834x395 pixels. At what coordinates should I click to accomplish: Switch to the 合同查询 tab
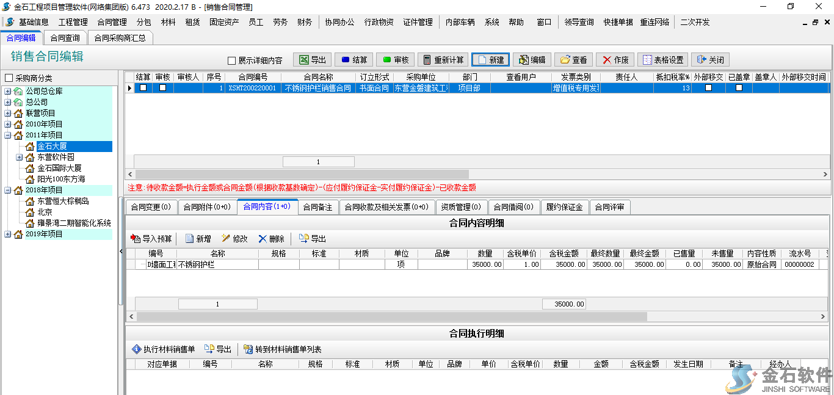[64, 37]
